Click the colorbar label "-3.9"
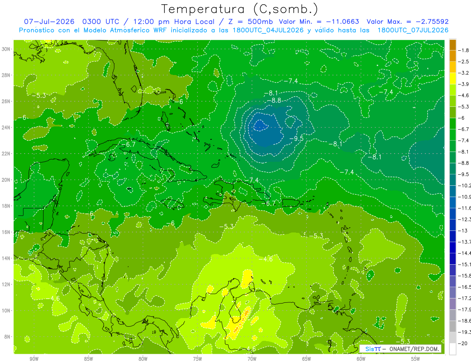Screen dimensions: 471x364 [x=463, y=84]
